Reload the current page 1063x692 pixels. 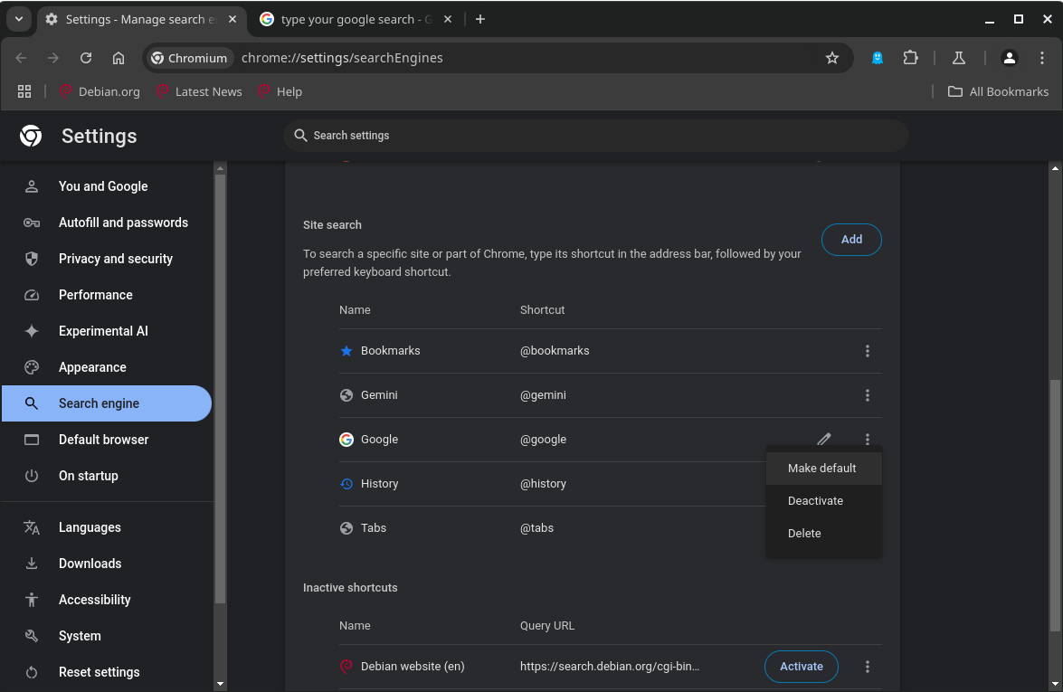click(85, 58)
